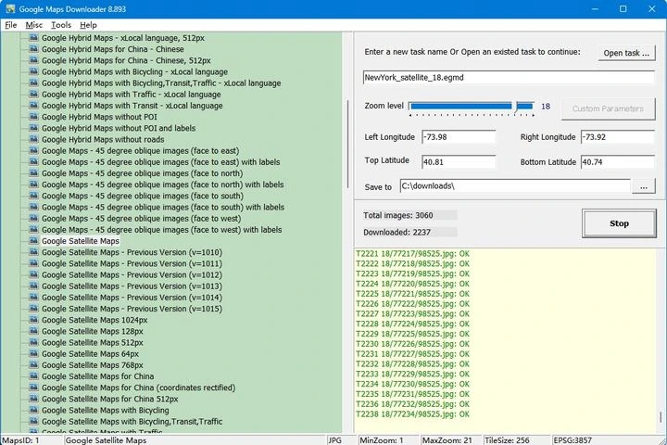Click icon of Google Satellite Maps with Bicycling

(34, 410)
